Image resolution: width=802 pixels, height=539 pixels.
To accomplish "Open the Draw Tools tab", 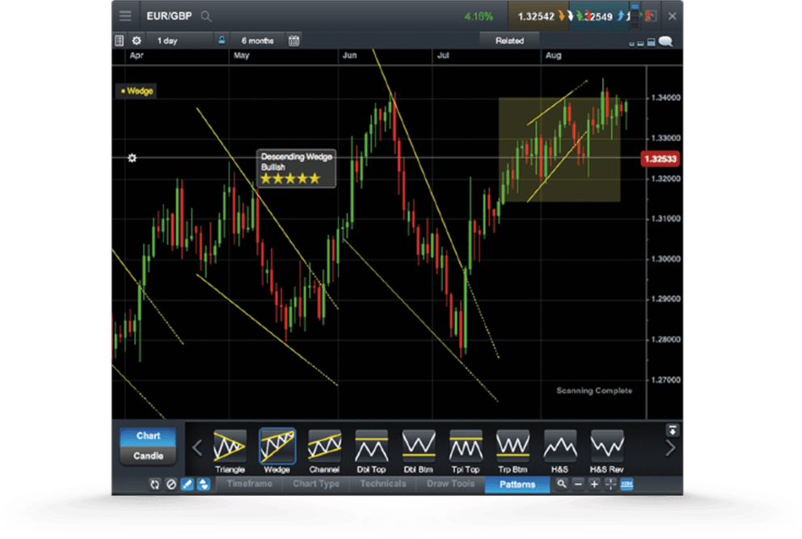I will (x=451, y=484).
